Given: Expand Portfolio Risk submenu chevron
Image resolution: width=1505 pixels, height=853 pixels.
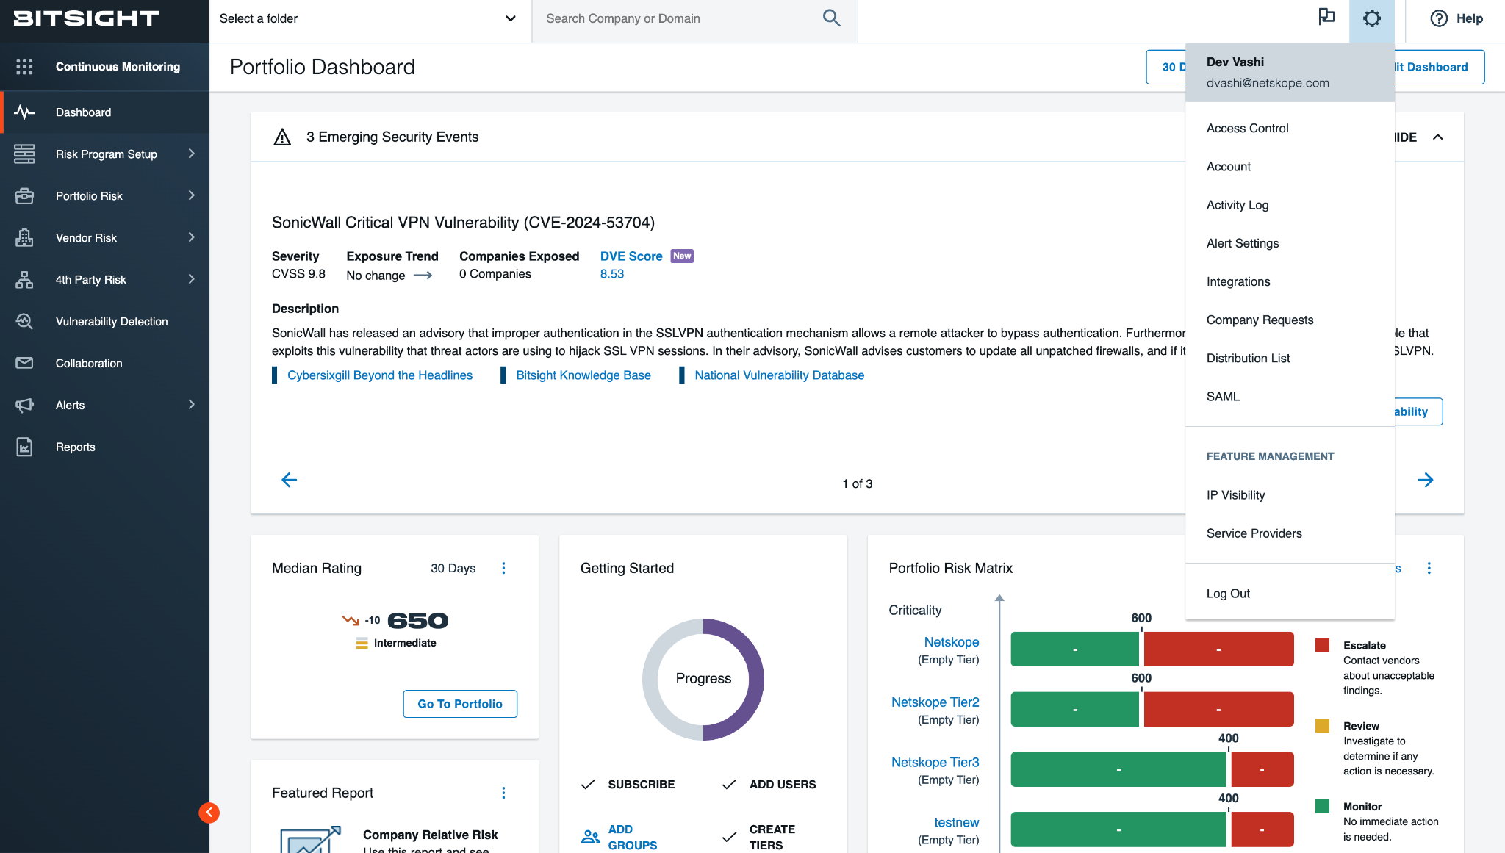Looking at the screenshot, I should pos(191,195).
